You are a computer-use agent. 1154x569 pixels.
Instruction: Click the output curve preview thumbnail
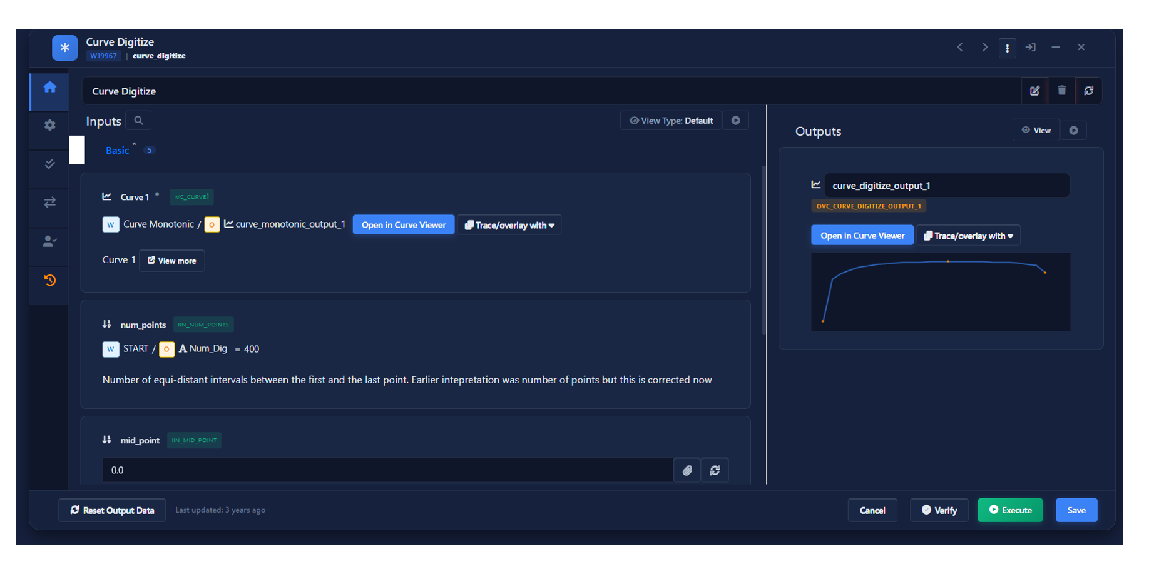pos(940,292)
